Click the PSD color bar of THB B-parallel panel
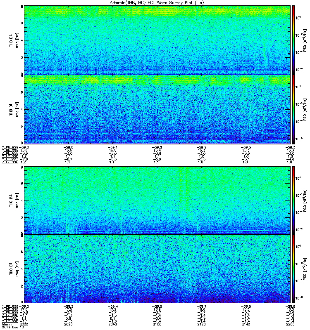The height and width of the screenshot is (330, 310). 293,109
